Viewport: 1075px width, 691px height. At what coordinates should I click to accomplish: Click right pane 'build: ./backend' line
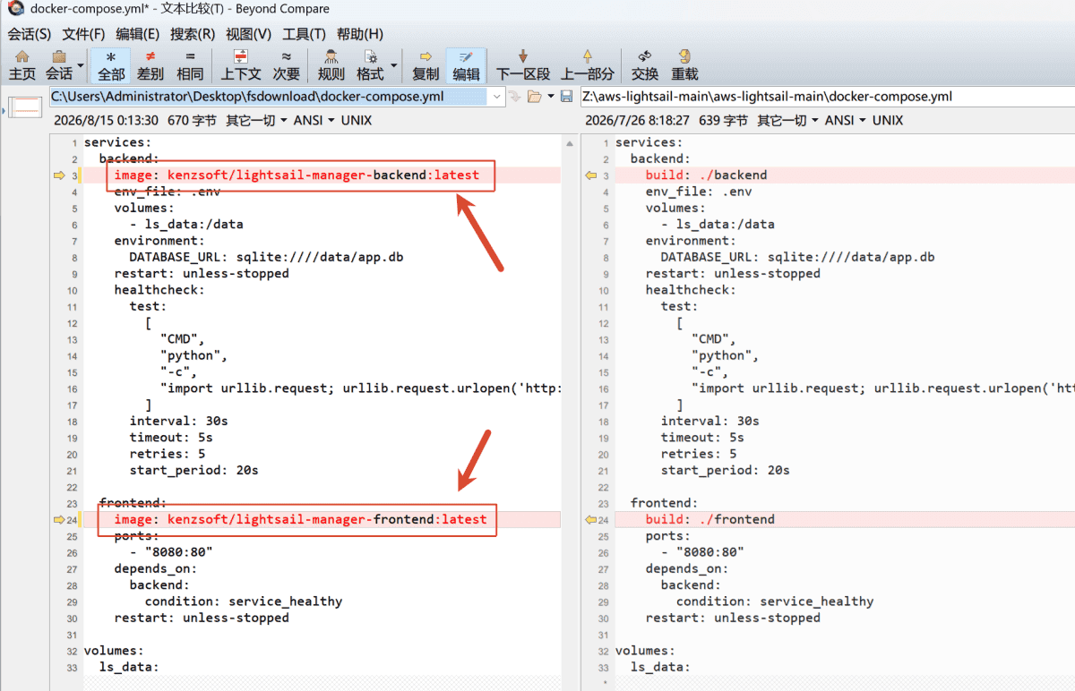pos(706,175)
